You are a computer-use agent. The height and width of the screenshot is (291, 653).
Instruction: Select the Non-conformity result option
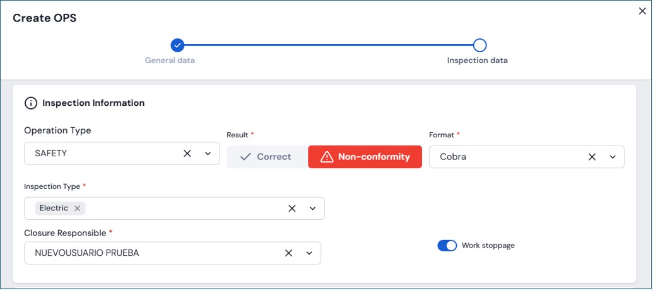365,157
